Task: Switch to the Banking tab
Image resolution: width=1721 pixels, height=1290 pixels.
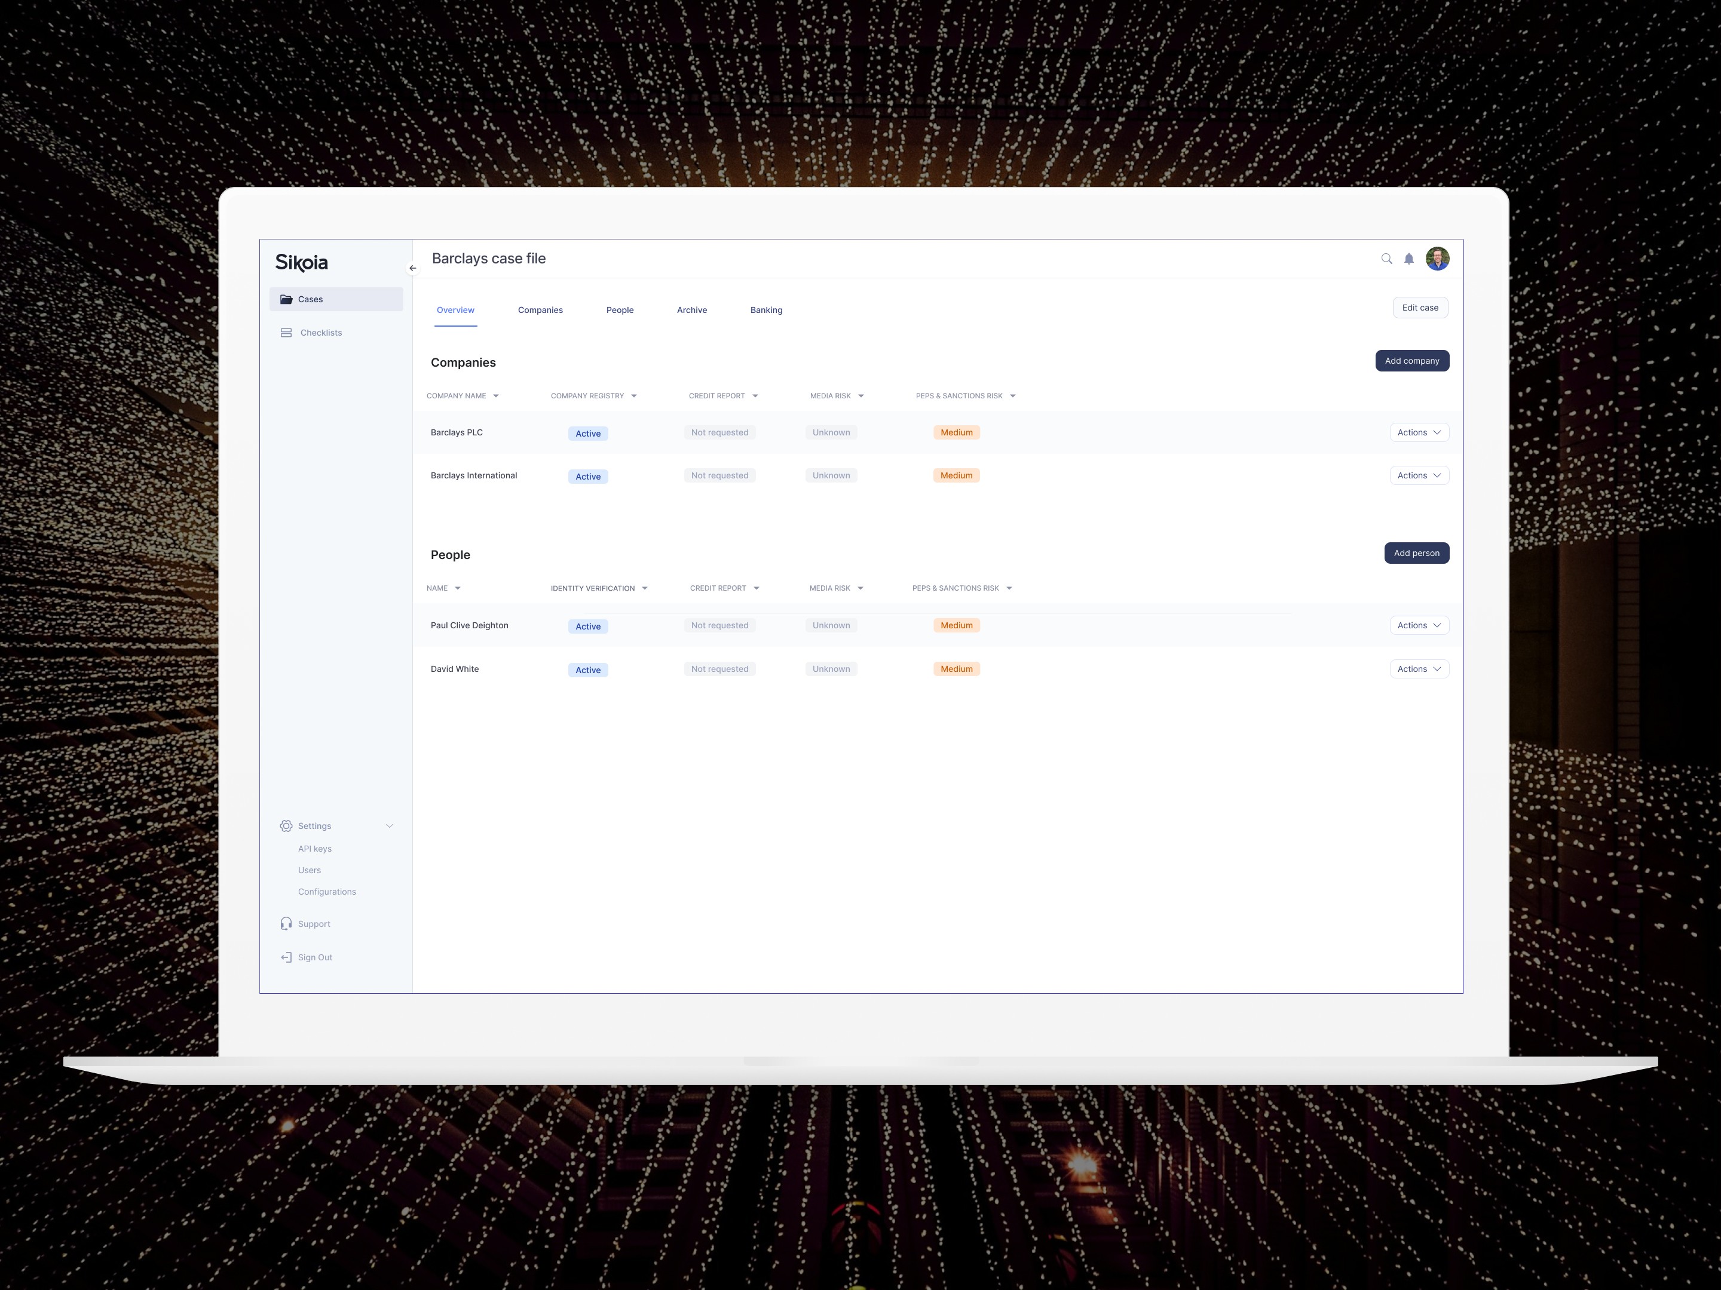Action: click(766, 310)
